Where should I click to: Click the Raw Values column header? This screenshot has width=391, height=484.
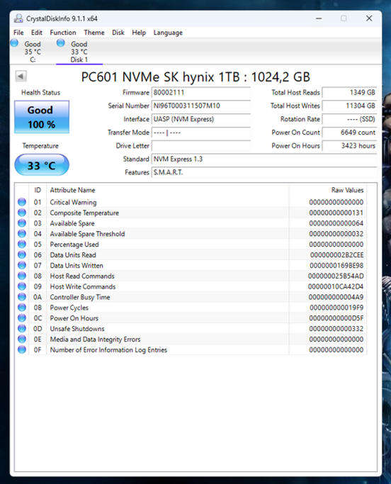pyautogui.click(x=348, y=190)
